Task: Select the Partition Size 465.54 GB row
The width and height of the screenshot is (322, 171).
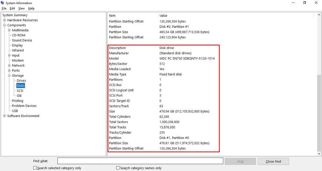Action: click(159, 32)
